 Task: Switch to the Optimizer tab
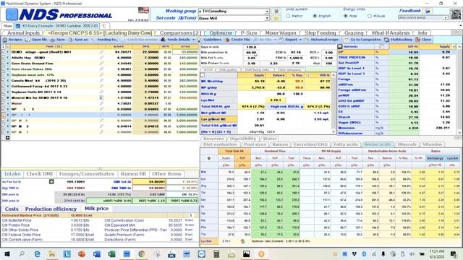point(221,32)
